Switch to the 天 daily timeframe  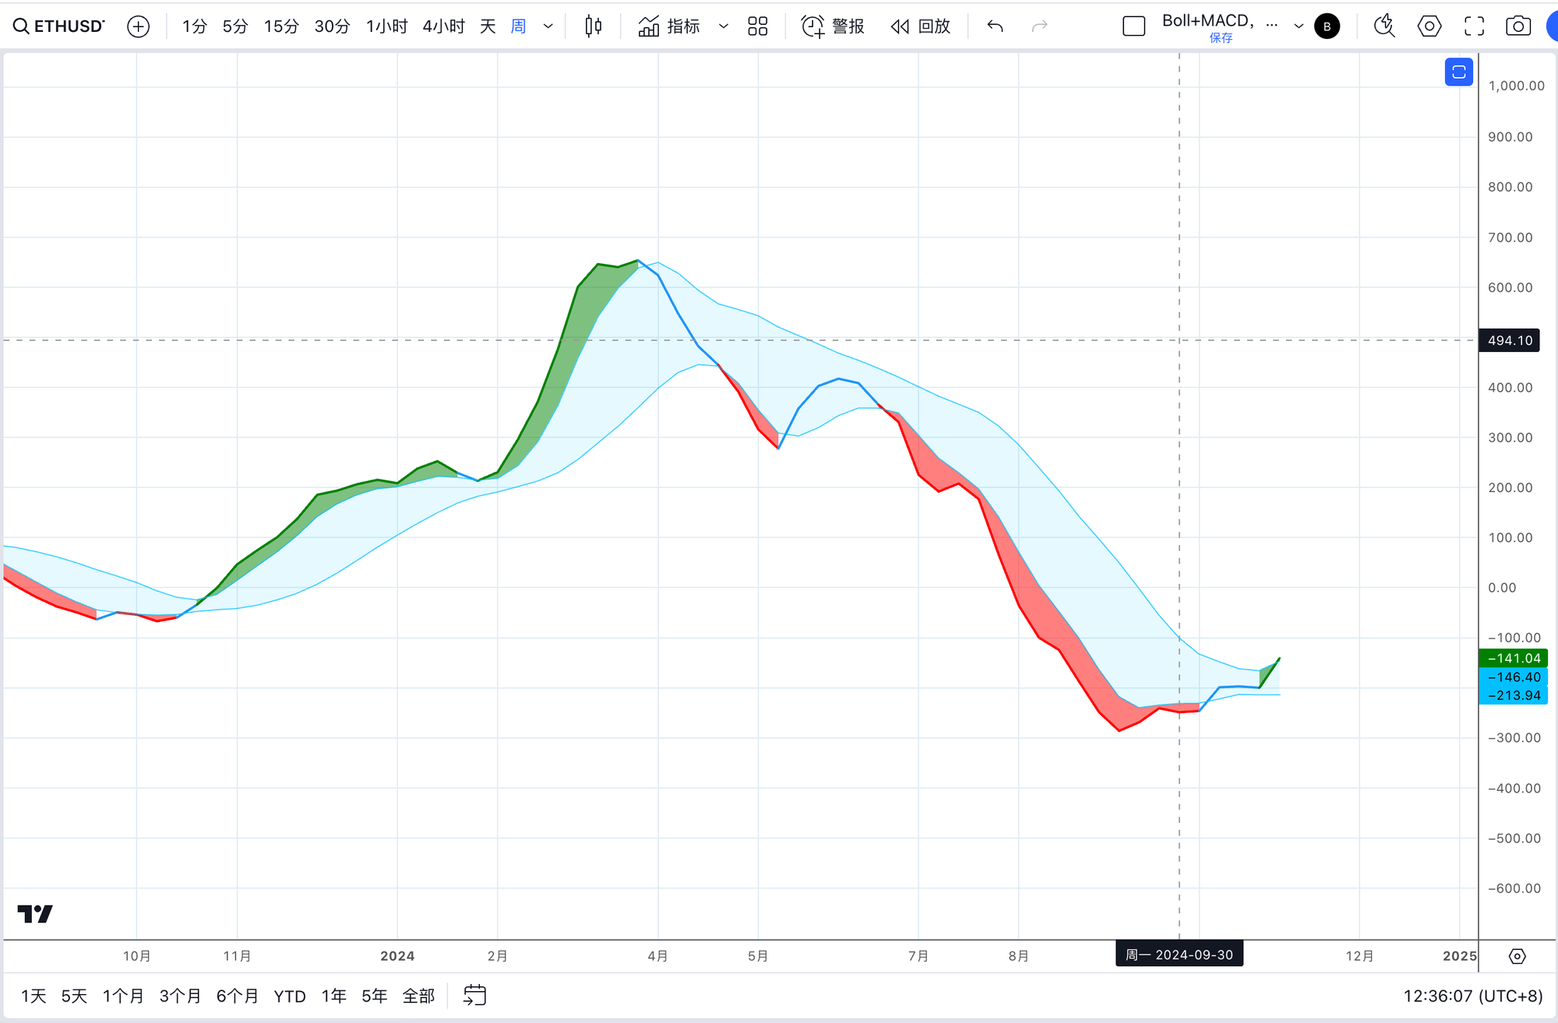(x=488, y=26)
